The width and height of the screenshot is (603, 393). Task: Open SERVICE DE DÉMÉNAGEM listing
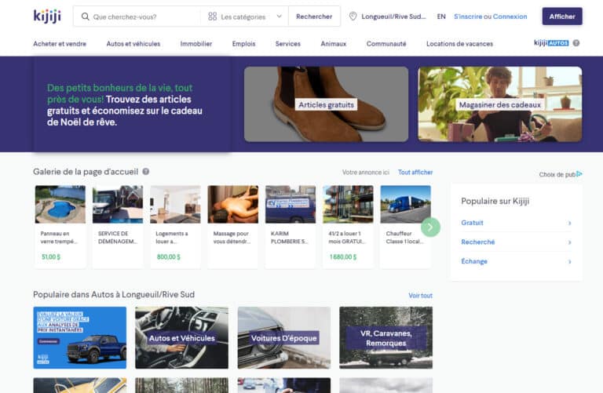[118, 227]
